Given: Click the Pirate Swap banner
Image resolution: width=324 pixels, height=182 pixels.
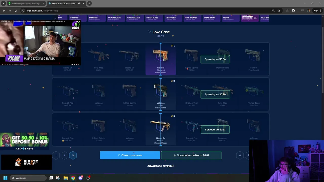Looking at the screenshot, I should click(x=26, y=162).
